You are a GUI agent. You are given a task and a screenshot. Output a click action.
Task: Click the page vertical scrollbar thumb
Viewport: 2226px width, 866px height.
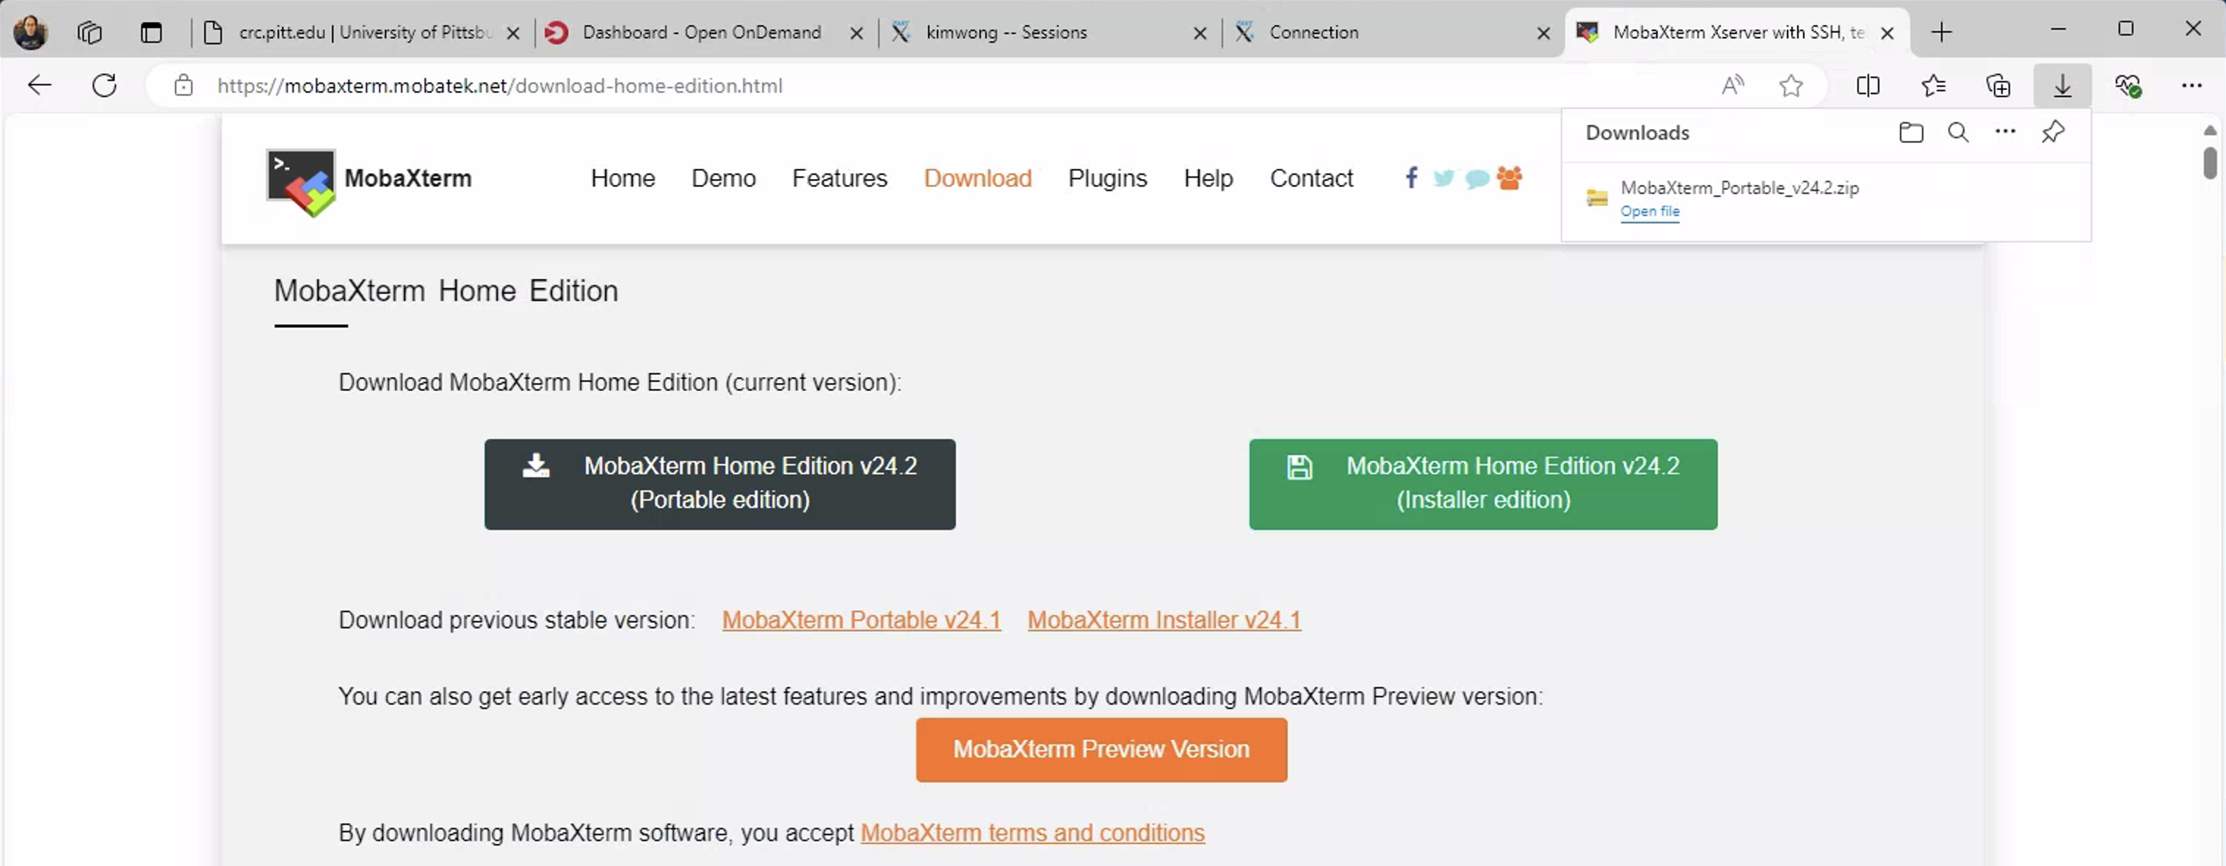click(x=2210, y=162)
